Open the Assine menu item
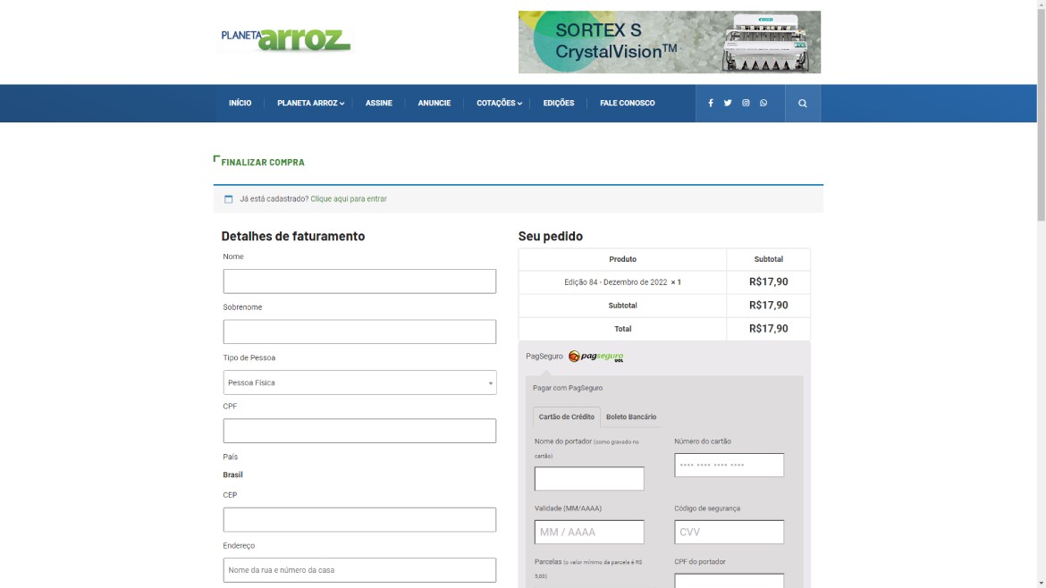This screenshot has width=1046, height=588. click(x=378, y=104)
